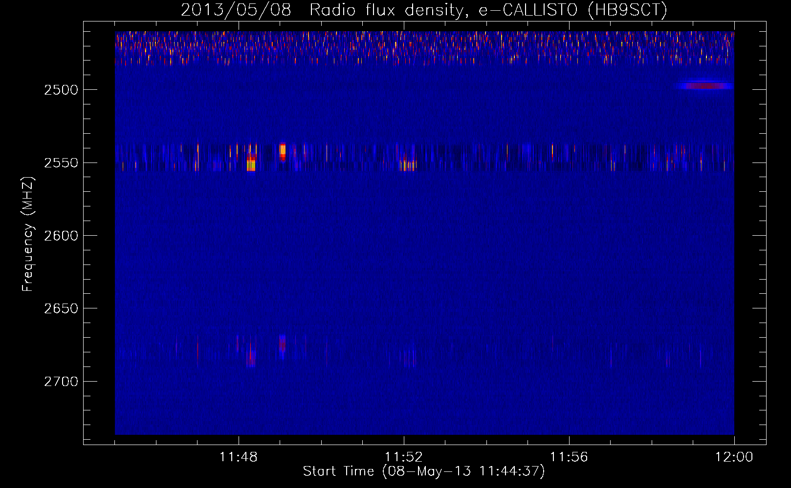
Task: Select the 2550 frequency tick label
Action: pyautogui.click(x=61, y=163)
